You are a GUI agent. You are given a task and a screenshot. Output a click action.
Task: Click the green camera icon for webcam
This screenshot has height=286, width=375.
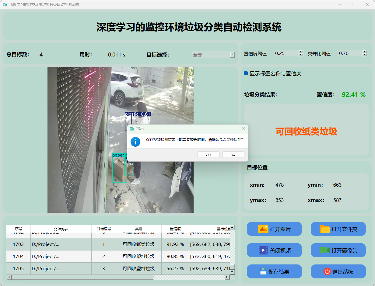click(325, 250)
